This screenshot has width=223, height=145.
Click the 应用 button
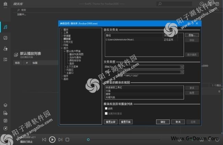193,122
